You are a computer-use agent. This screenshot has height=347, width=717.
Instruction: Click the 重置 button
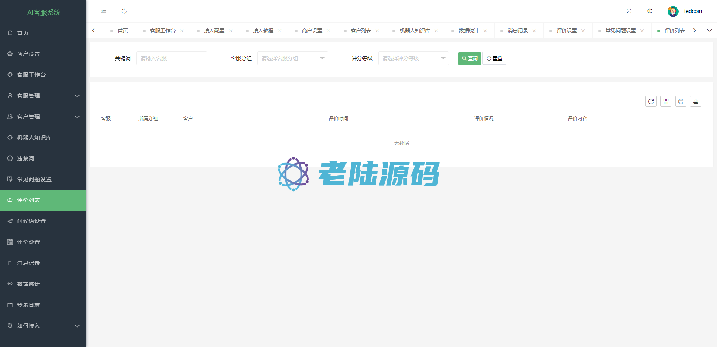pos(494,58)
